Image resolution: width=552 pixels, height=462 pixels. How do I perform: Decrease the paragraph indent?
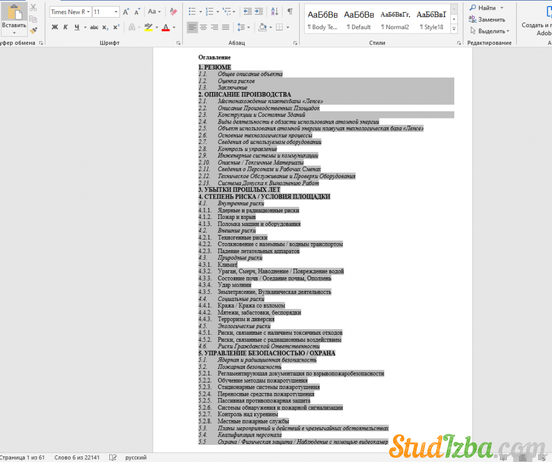247,12
